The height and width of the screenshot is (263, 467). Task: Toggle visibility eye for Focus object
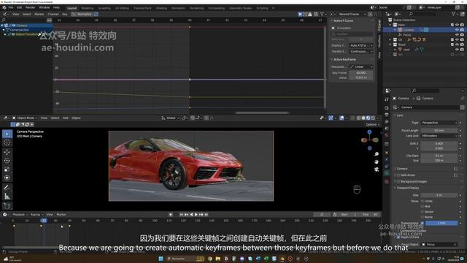point(457,35)
